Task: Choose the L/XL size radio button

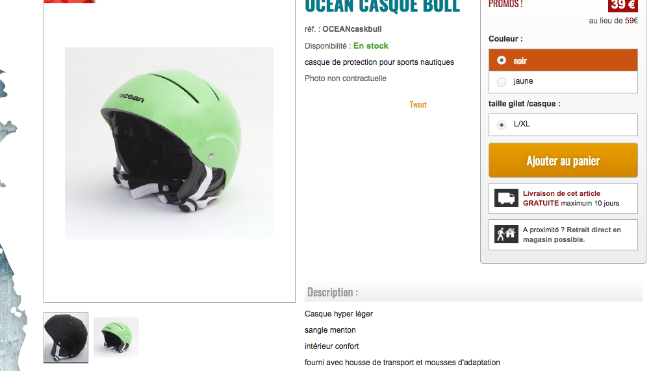Action: tap(502, 125)
